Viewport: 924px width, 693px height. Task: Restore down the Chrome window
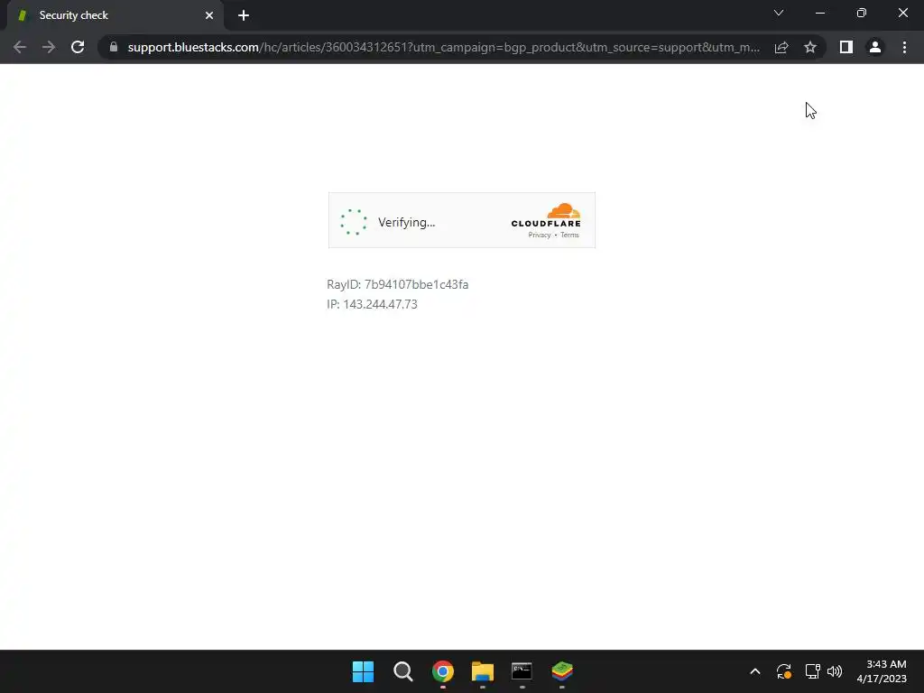(862, 13)
